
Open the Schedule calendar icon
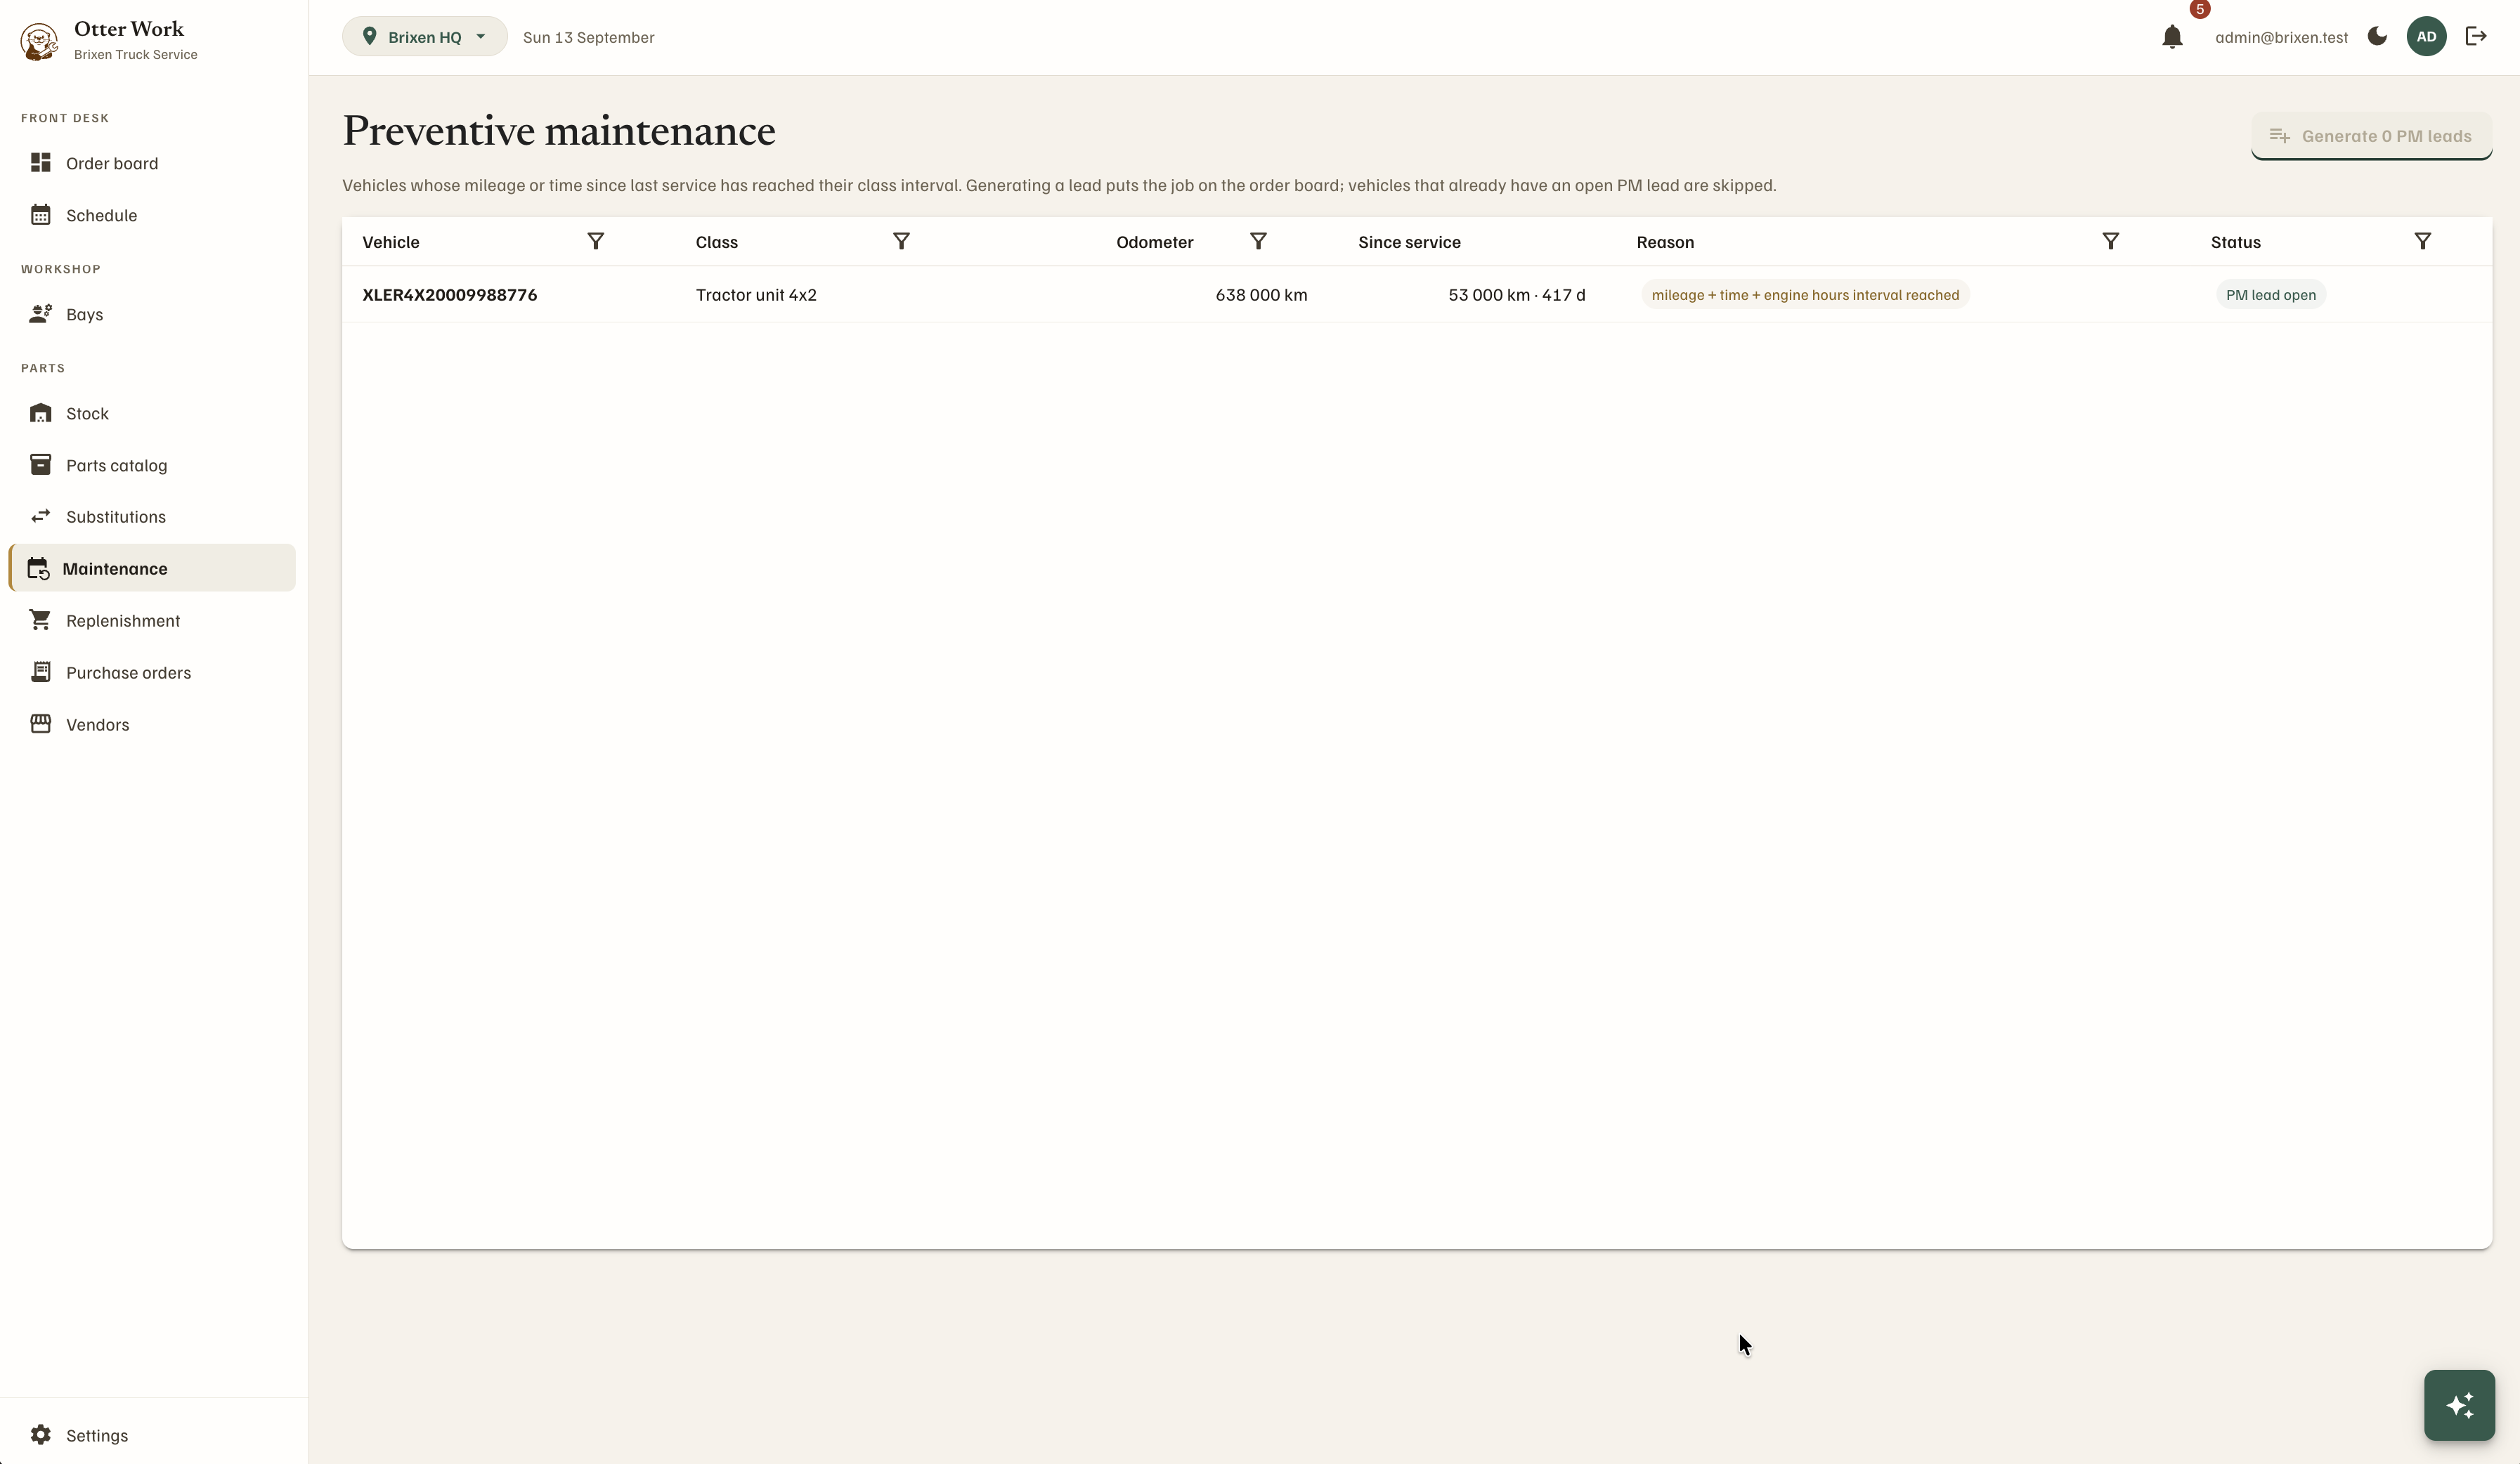click(x=41, y=215)
